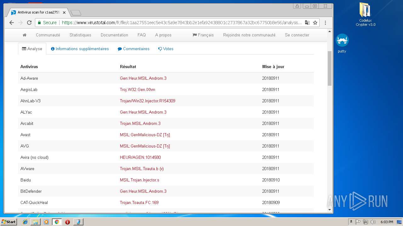Screen dimensions: 403x226
Task: Open the Votes tab
Action: [x=166, y=49]
